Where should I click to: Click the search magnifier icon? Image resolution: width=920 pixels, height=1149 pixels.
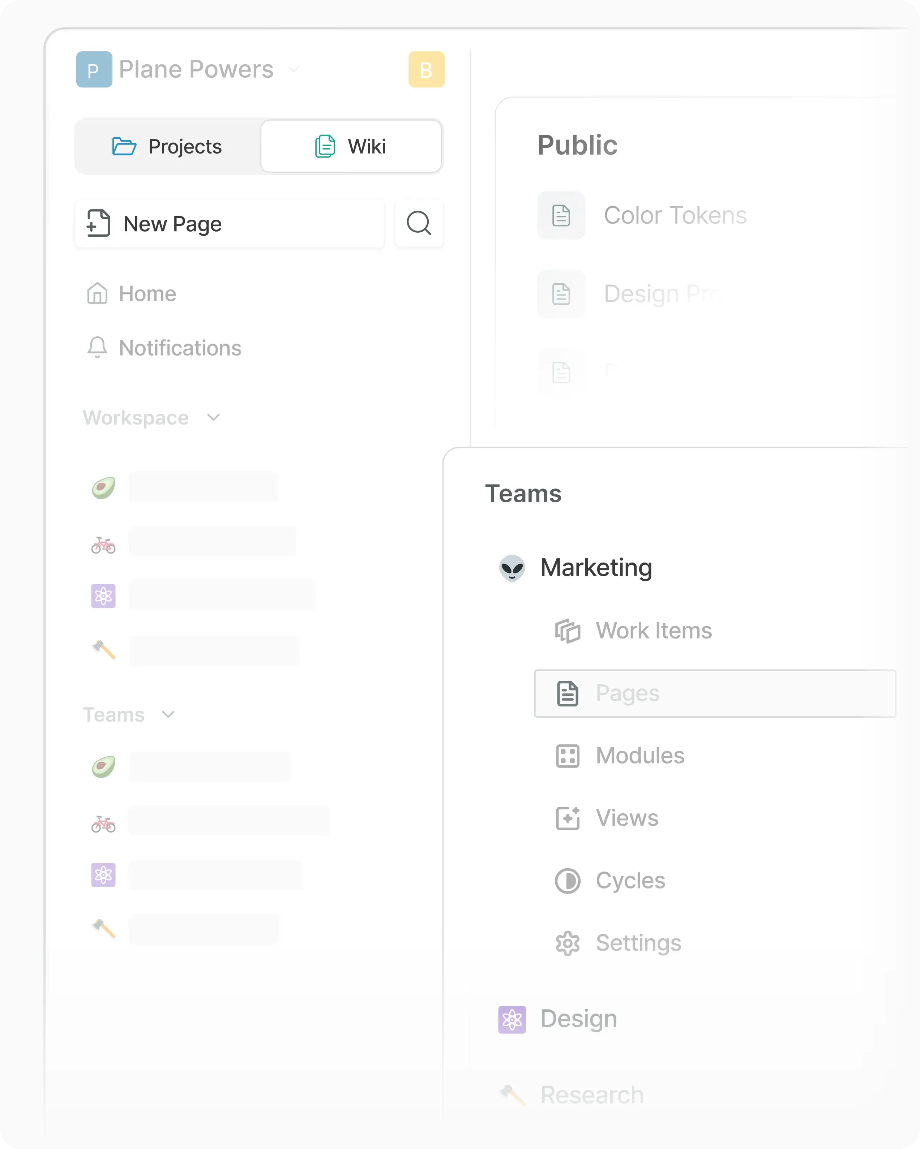point(419,223)
